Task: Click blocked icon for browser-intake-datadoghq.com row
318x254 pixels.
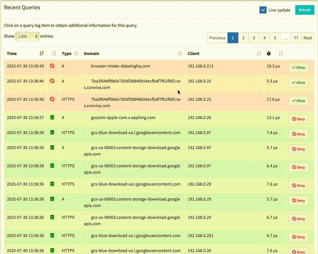Action: 52,66
